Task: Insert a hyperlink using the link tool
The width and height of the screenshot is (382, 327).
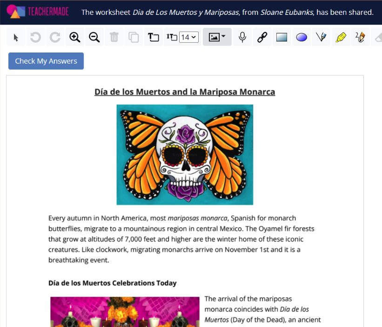Action: [262, 37]
